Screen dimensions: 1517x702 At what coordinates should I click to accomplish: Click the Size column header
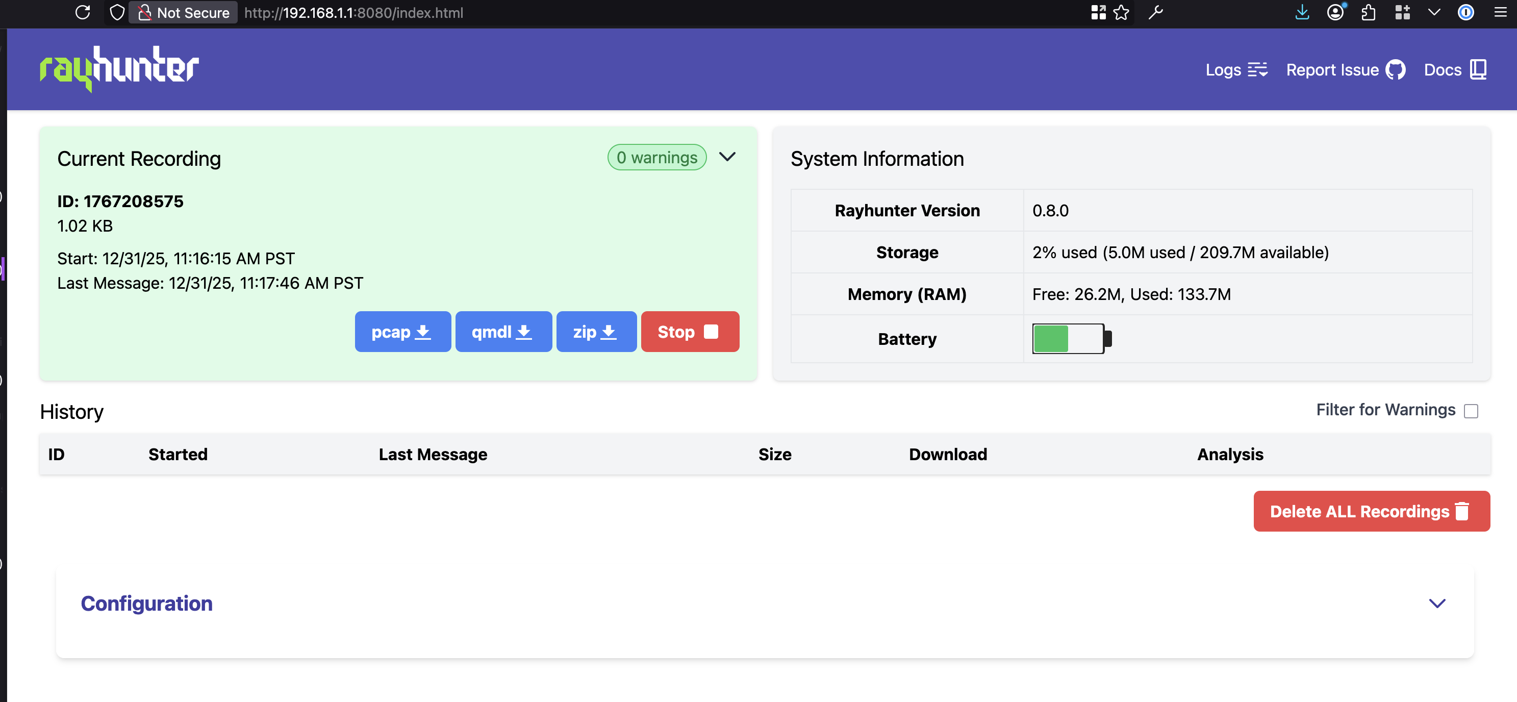tap(774, 454)
